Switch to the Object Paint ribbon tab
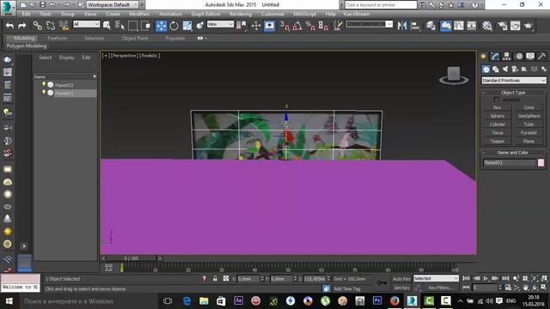 click(x=135, y=38)
